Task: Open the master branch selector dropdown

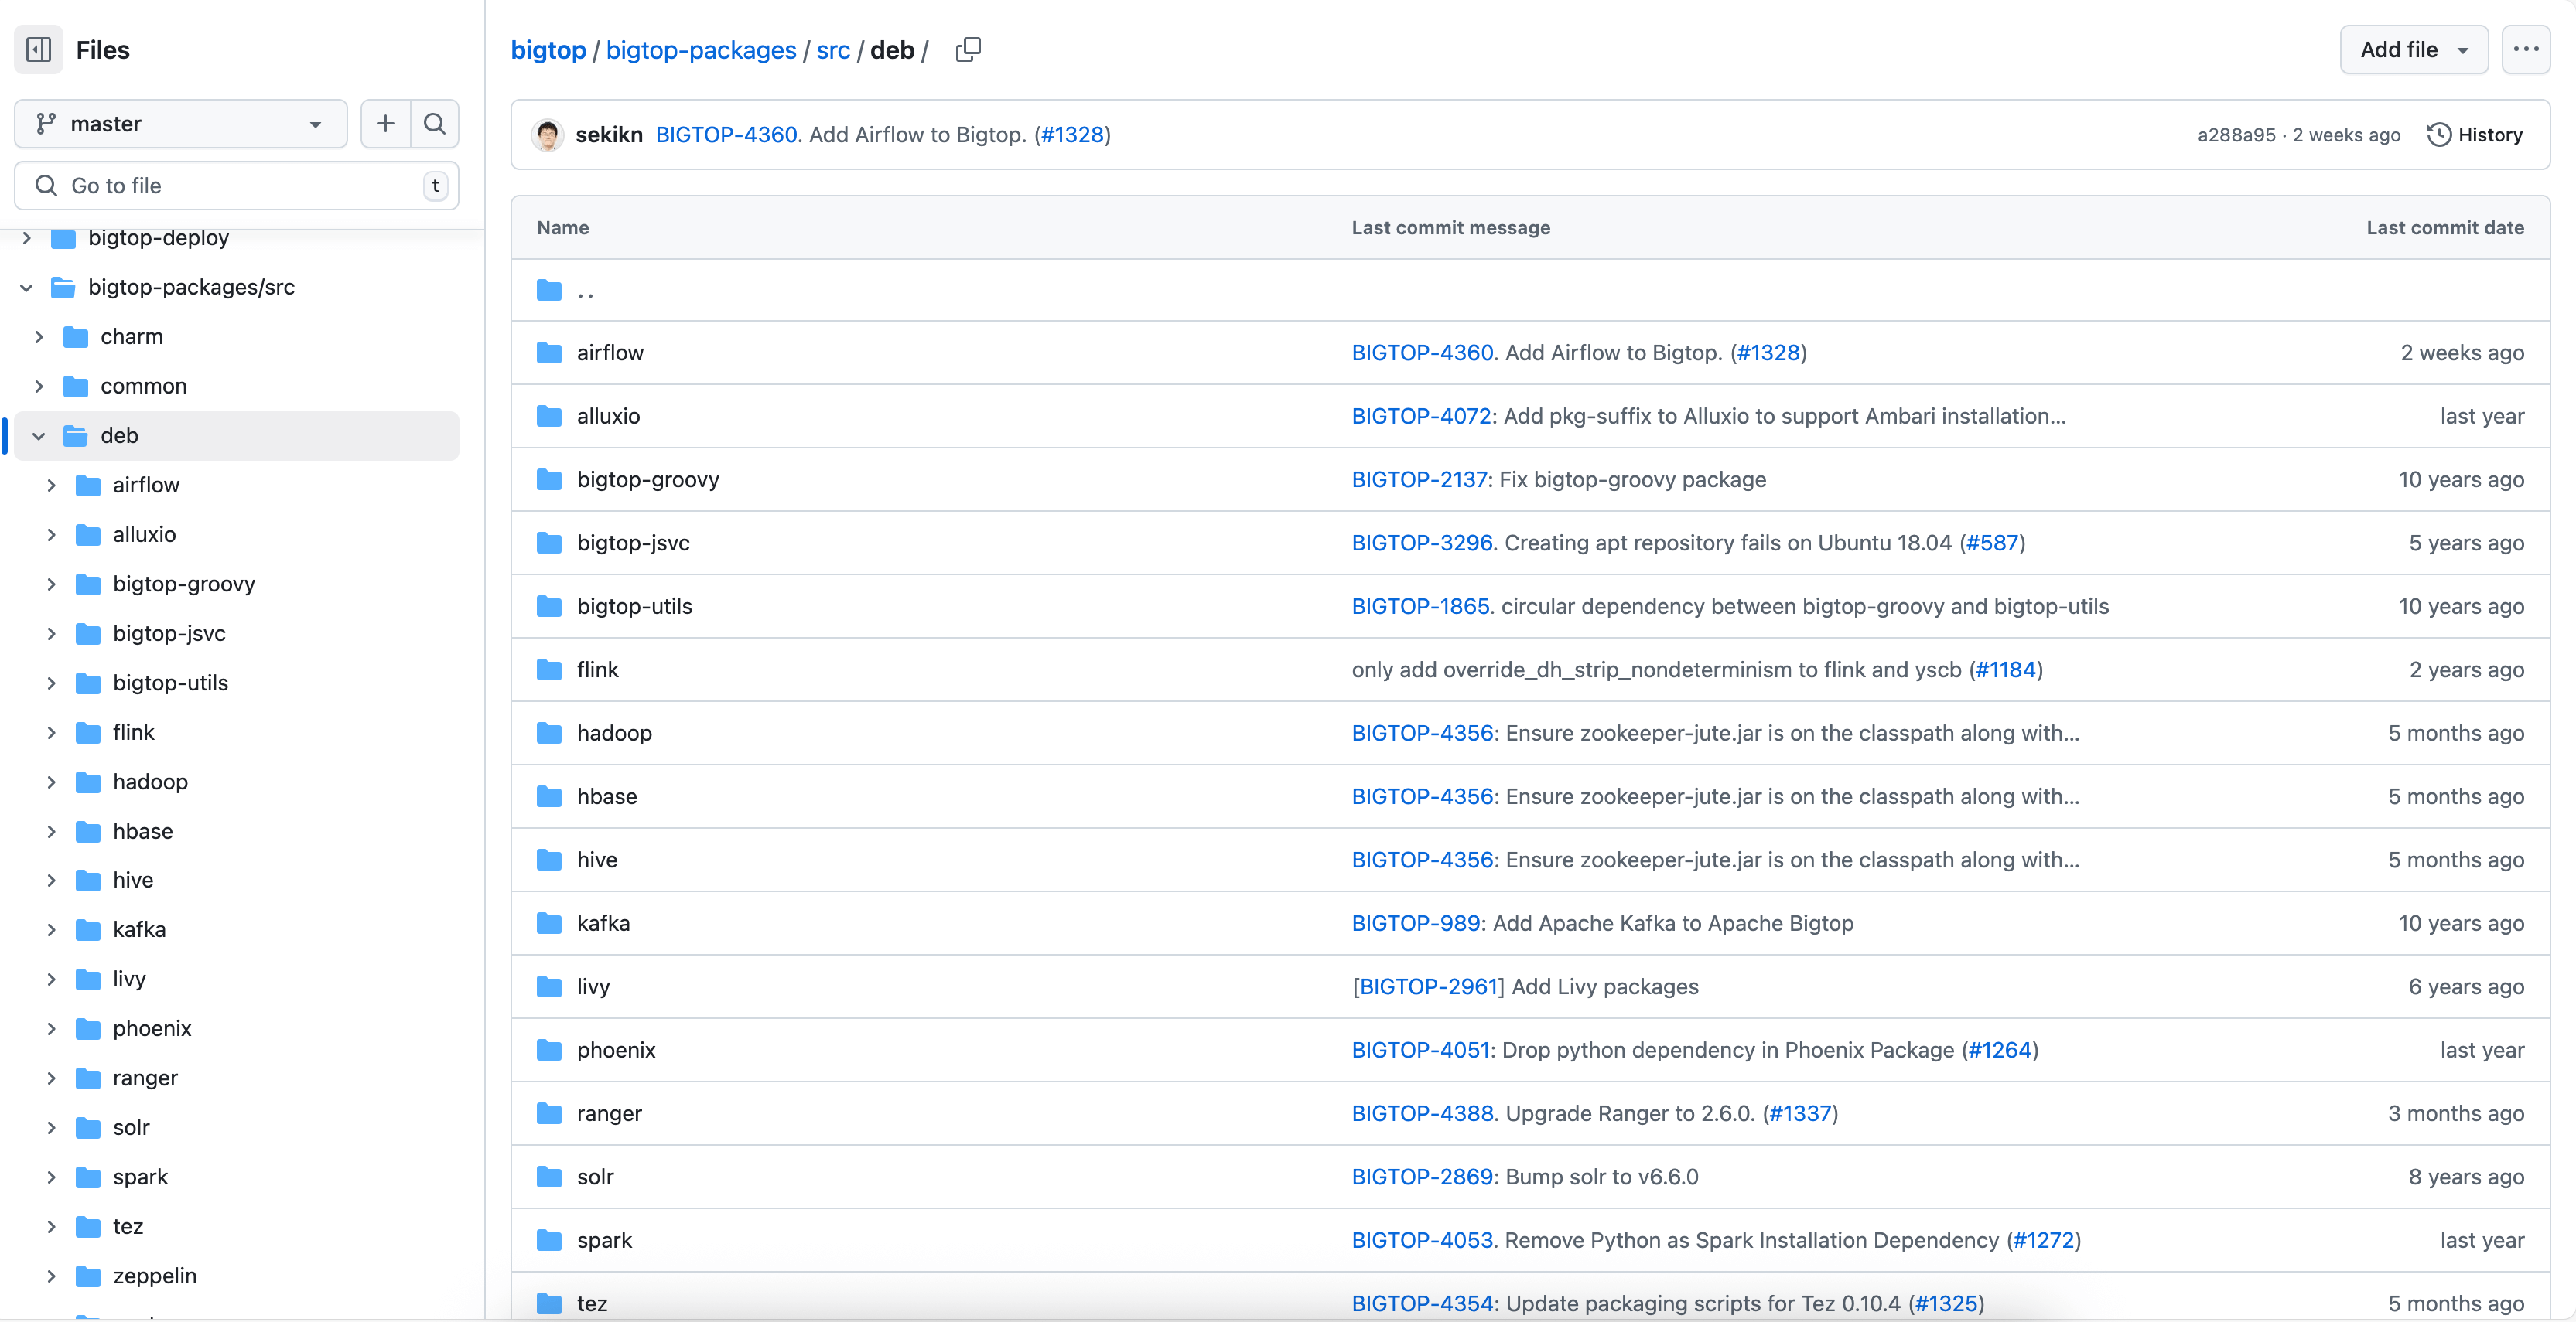Action: [181, 124]
